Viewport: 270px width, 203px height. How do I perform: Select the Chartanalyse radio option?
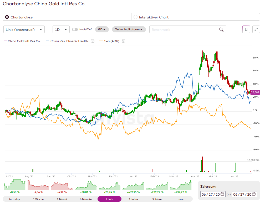[7, 17]
